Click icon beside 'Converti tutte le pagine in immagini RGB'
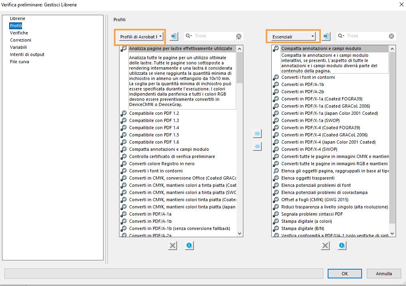Image resolution: width=406 pixels, height=286 pixels. [276, 164]
